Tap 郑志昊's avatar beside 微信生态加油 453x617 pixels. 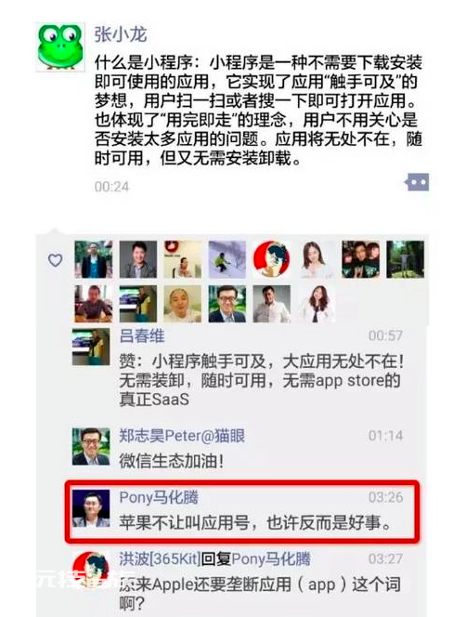[x=91, y=447]
